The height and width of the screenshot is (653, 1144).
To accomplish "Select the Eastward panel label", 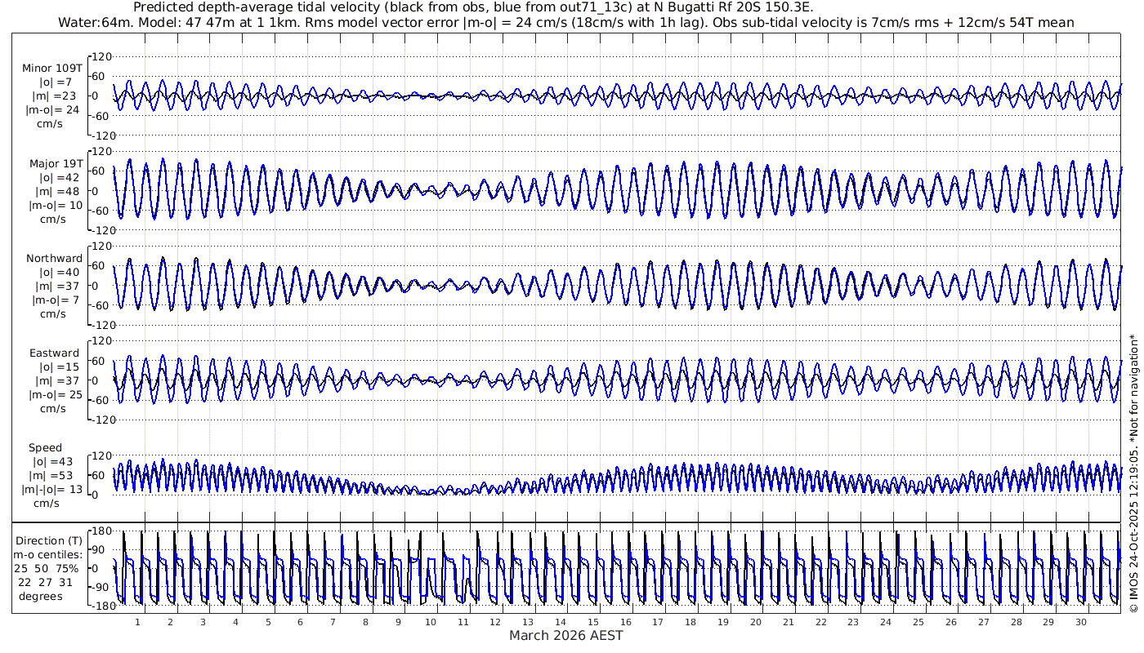I will 54,353.
